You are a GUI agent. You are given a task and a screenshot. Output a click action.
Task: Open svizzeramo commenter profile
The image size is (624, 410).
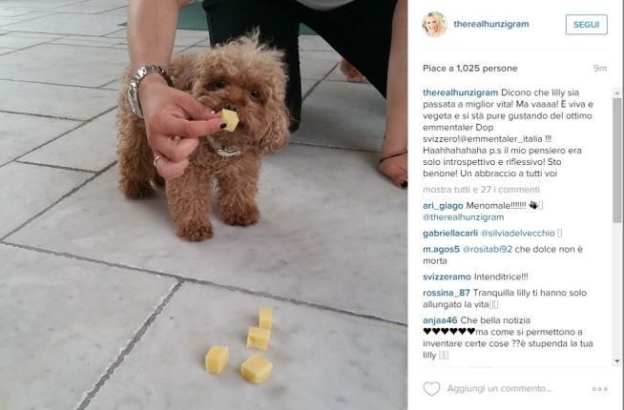point(447,277)
